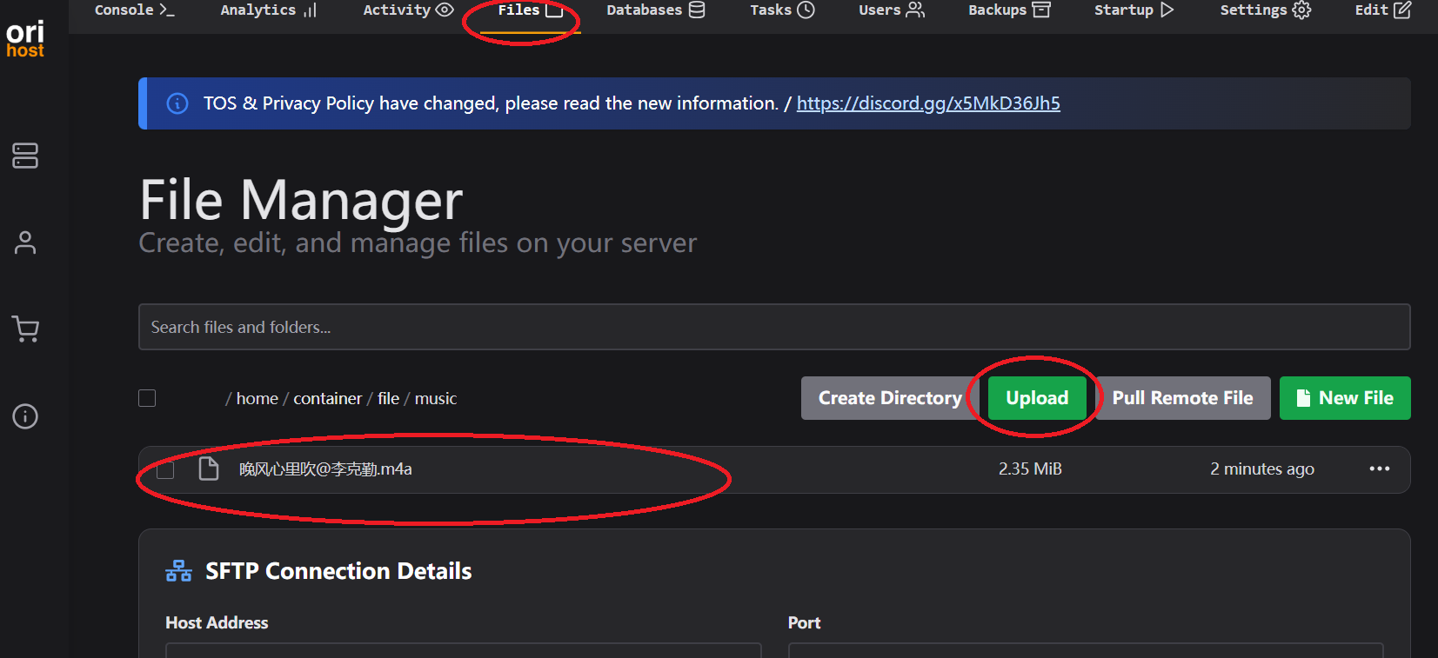Check the box next to the m4a file
This screenshot has width=1438, height=658.
pyautogui.click(x=165, y=470)
